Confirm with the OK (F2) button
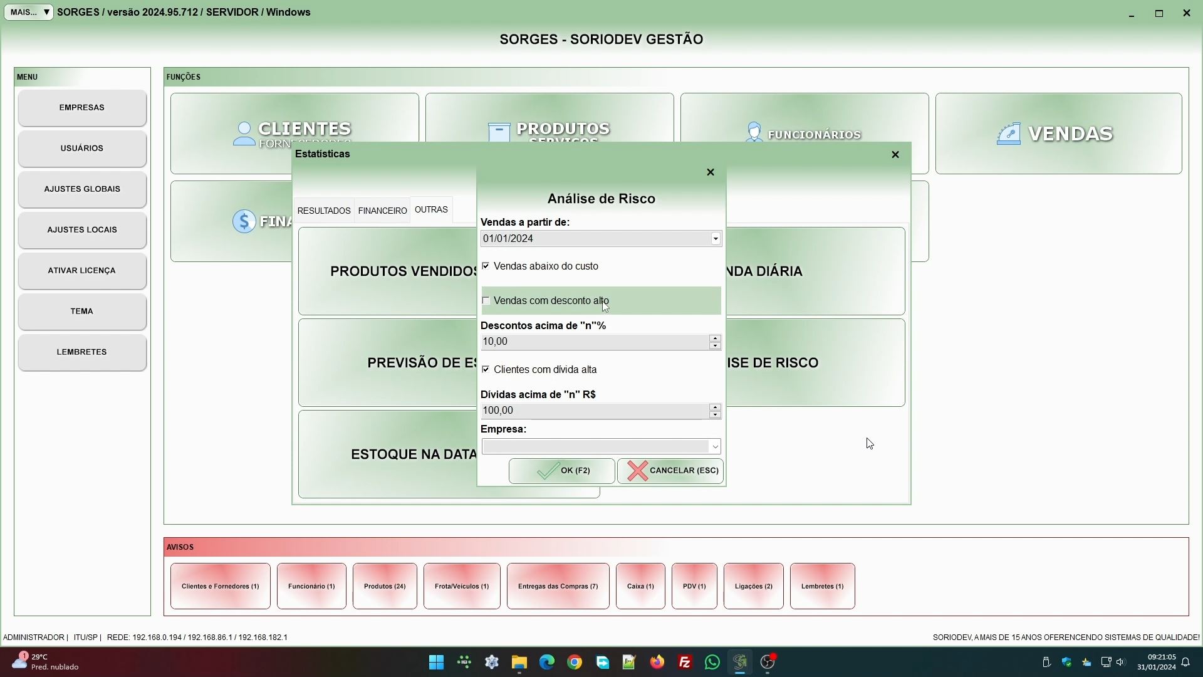Viewport: 1203px width, 677px height. pos(561,471)
